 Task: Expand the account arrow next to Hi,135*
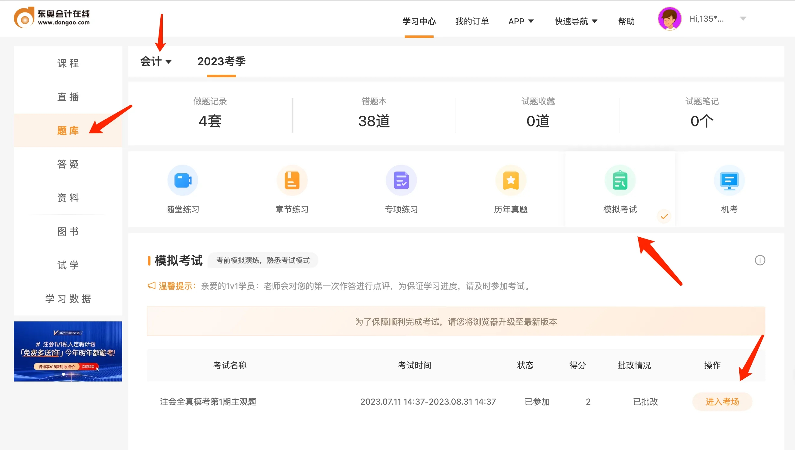pos(743,19)
